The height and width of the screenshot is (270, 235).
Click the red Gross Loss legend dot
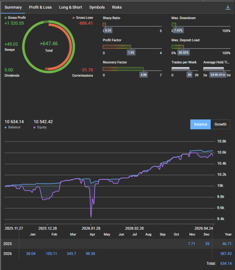[x=74, y=18]
